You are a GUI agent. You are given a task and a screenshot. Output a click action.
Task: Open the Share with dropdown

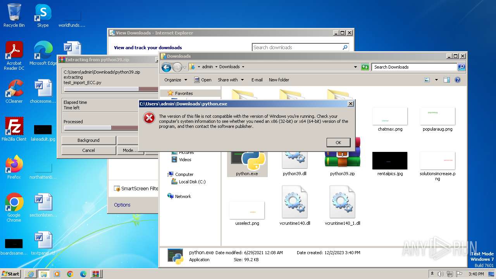point(231,80)
